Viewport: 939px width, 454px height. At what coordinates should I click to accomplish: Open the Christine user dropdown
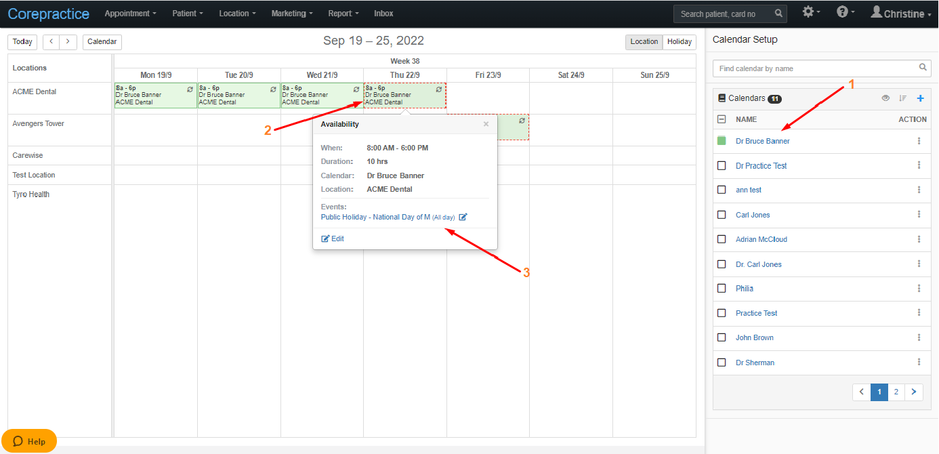tap(901, 13)
